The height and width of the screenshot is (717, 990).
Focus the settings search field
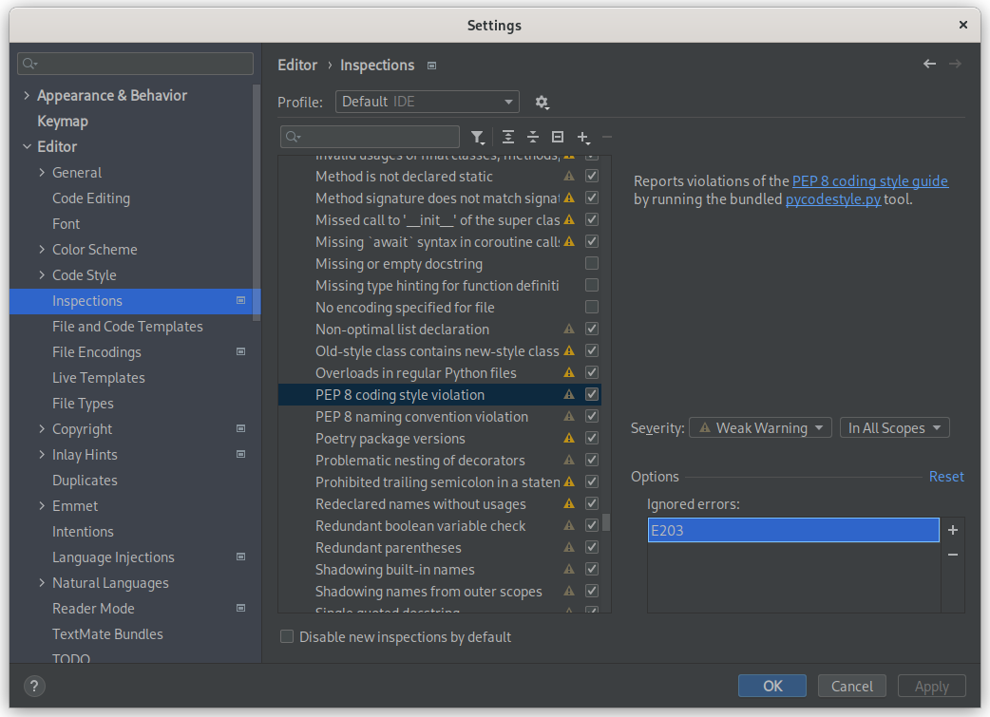(135, 64)
